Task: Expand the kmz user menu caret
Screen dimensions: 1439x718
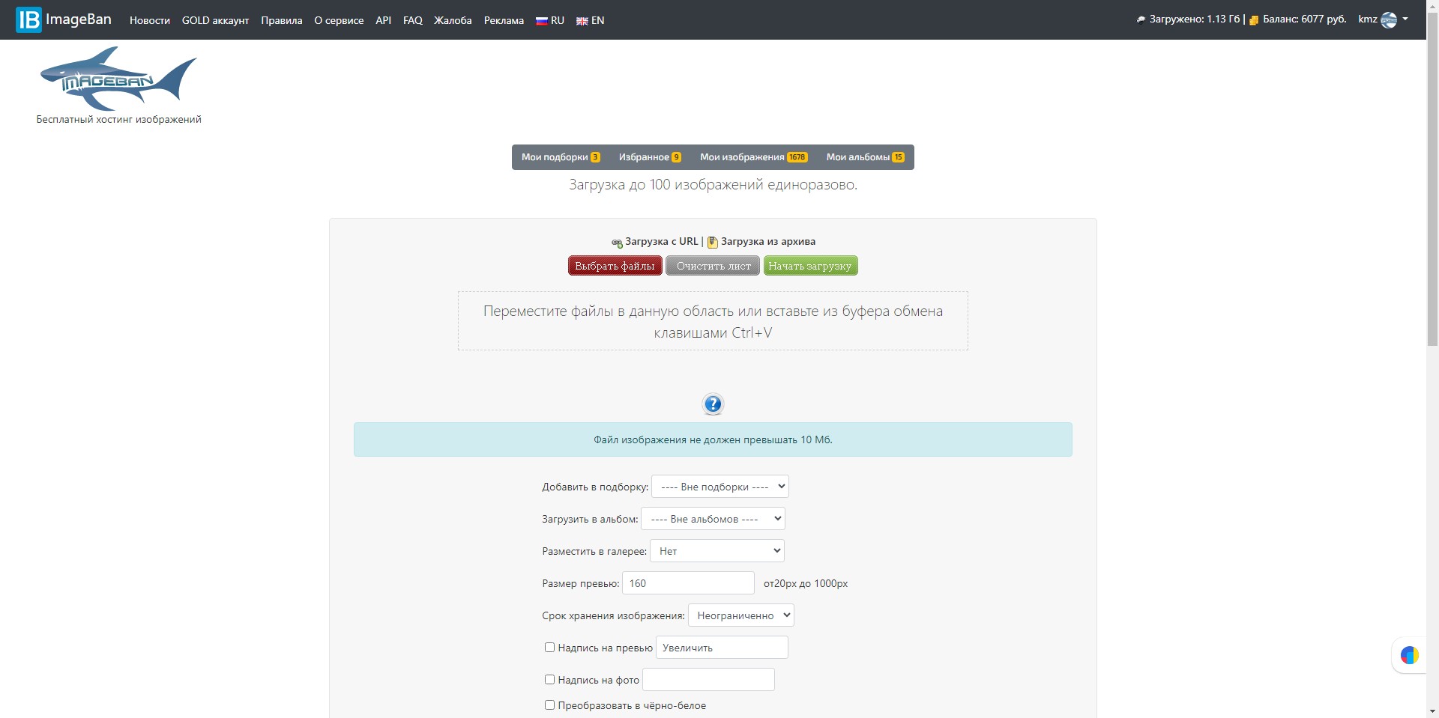Action: [1405, 19]
